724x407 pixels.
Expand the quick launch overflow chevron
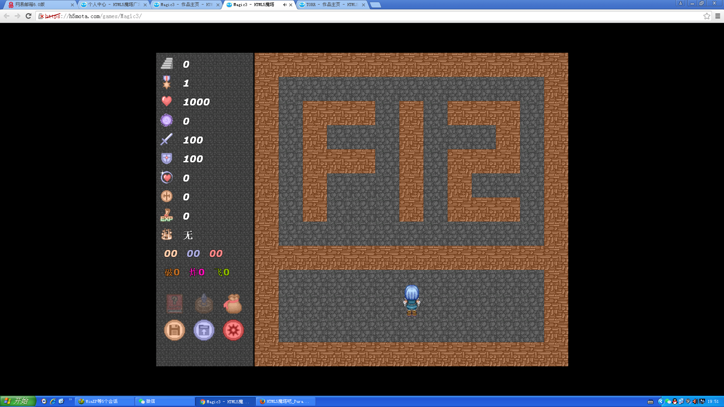click(x=70, y=400)
